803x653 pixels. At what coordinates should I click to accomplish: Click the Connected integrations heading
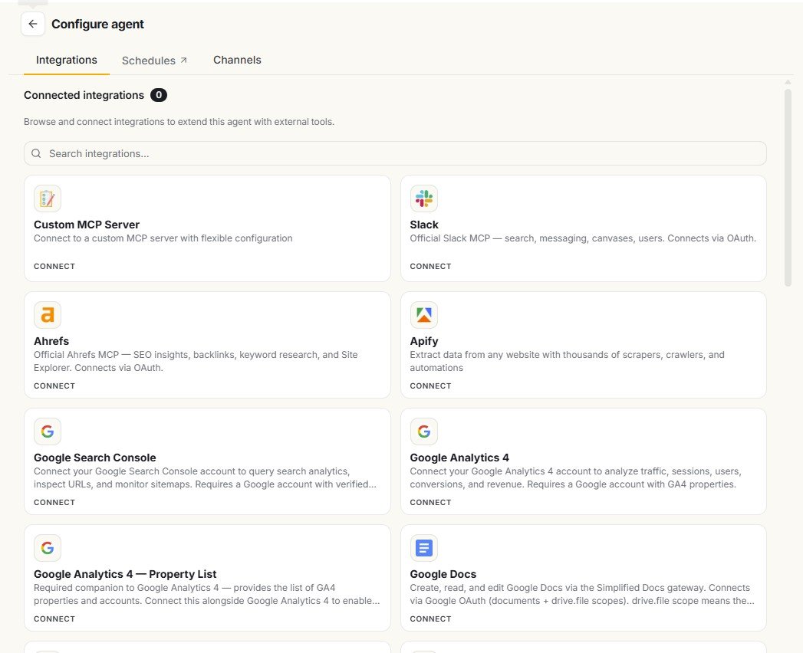[84, 95]
